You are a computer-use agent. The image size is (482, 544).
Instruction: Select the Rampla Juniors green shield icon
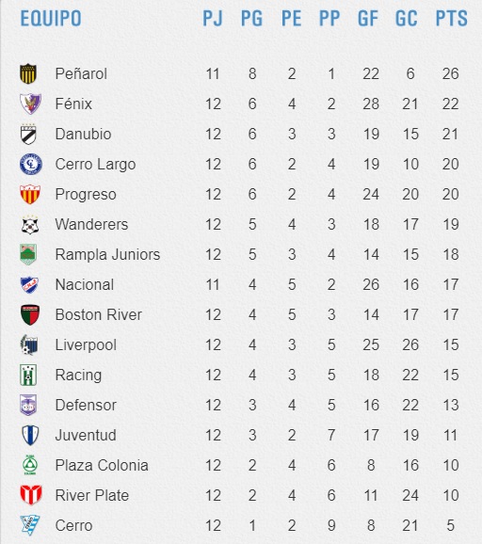(x=28, y=254)
